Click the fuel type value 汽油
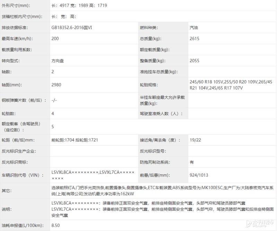 (x=193, y=27)
